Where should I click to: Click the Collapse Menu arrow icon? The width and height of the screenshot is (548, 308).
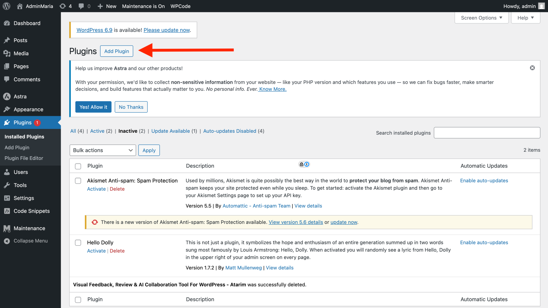(x=7, y=241)
